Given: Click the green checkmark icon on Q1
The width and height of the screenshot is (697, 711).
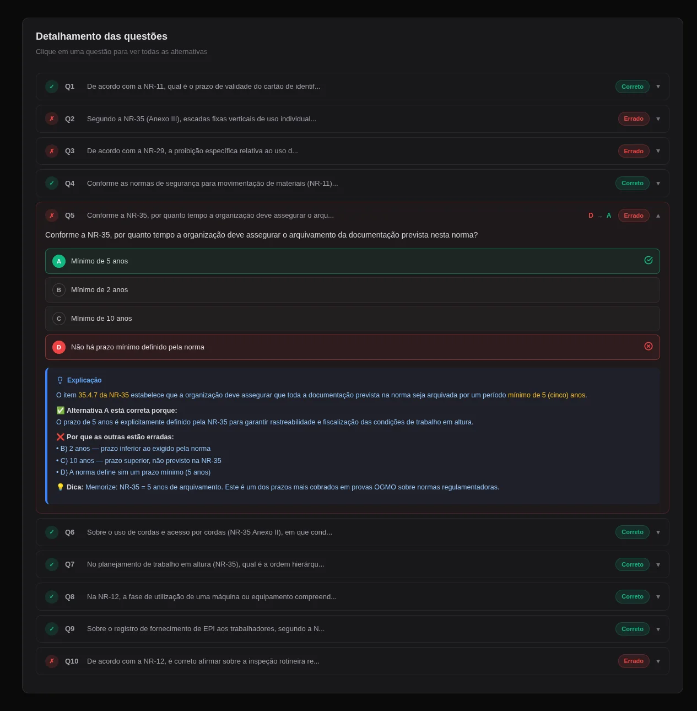Looking at the screenshot, I should pyautogui.click(x=52, y=87).
